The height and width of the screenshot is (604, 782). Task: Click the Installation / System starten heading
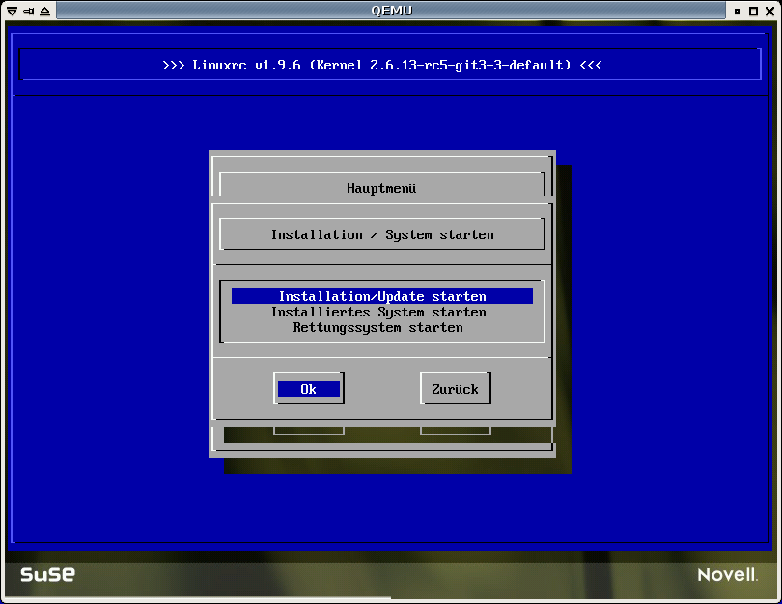(x=382, y=234)
